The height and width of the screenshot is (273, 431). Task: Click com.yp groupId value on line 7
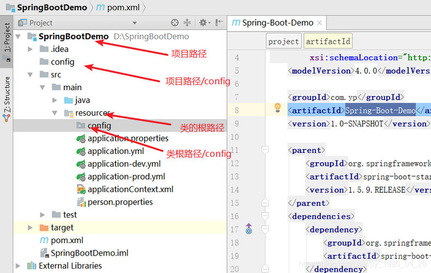point(344,97)
